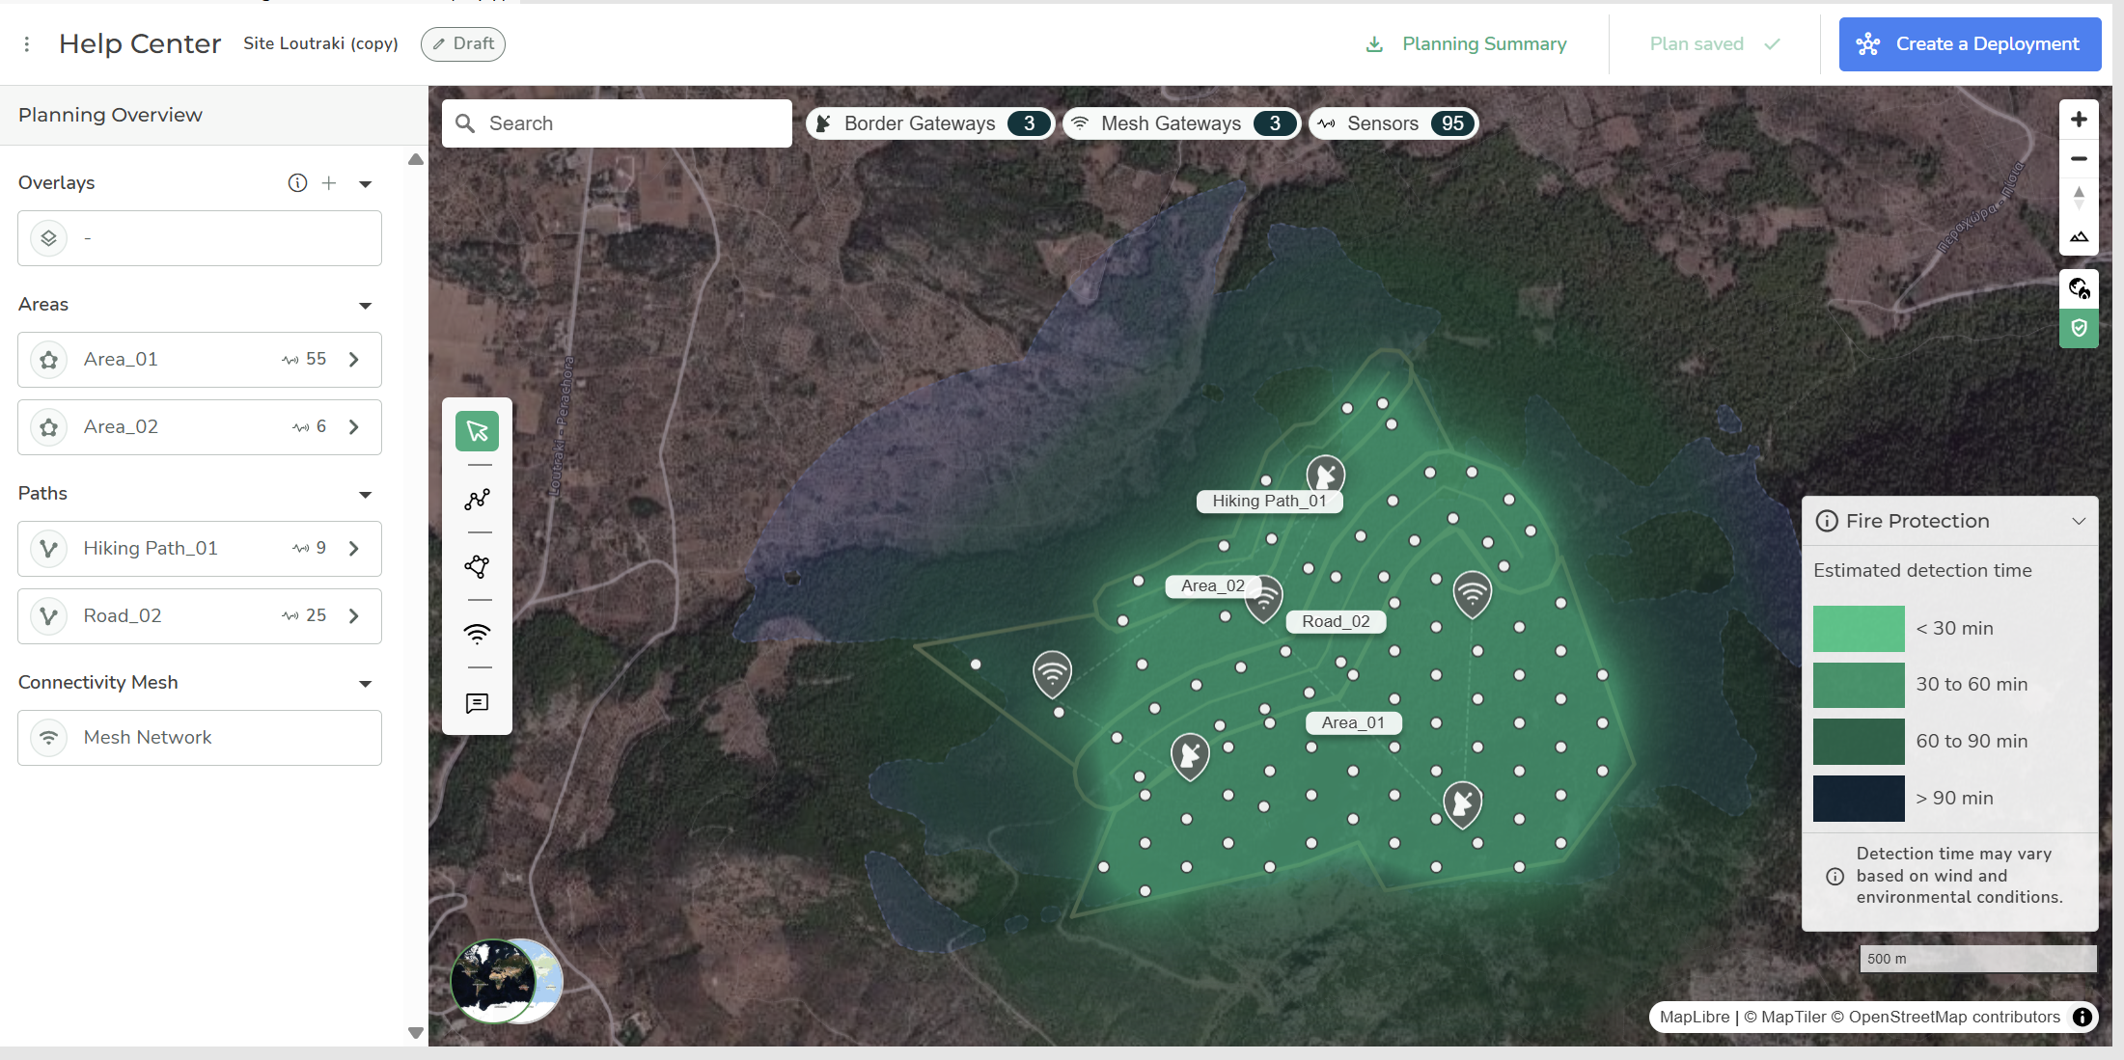Image resolution: width=2124 pixels, height=1060 pixels.
Task: Toggle the fire protection shield layer
Action: [2079, 329]
